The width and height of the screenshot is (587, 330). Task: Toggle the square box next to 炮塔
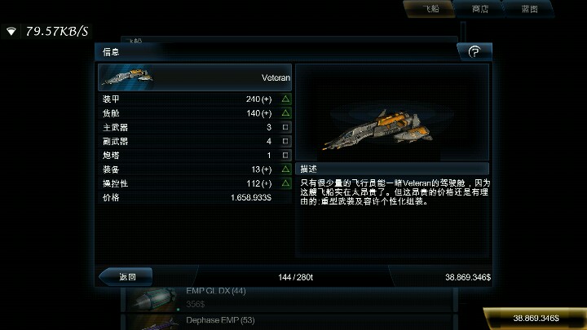click(285, 155)
